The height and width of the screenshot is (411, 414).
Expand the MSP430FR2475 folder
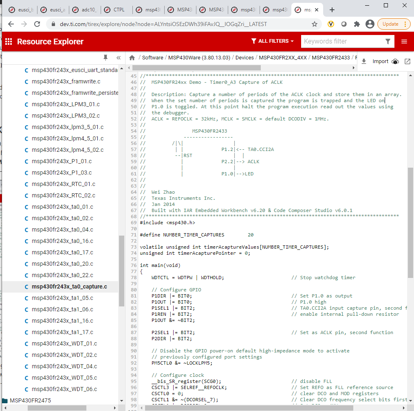point(30,400)
